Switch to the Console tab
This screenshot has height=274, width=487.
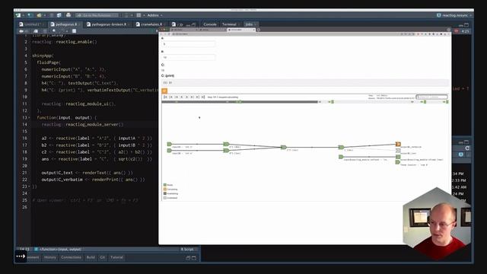(210, 24)
